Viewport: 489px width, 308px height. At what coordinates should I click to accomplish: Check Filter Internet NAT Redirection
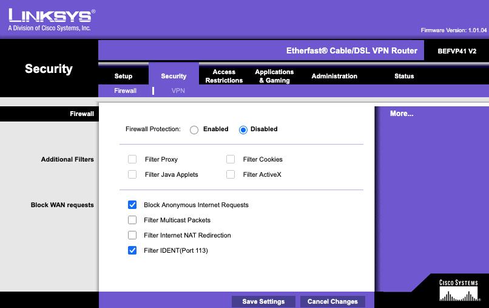(x=132, y=235)
